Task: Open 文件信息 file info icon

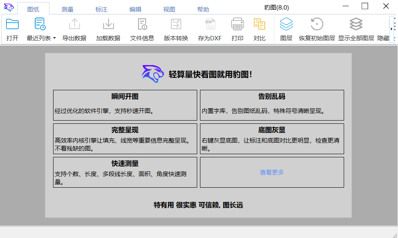Action: (x=142, y=24)
